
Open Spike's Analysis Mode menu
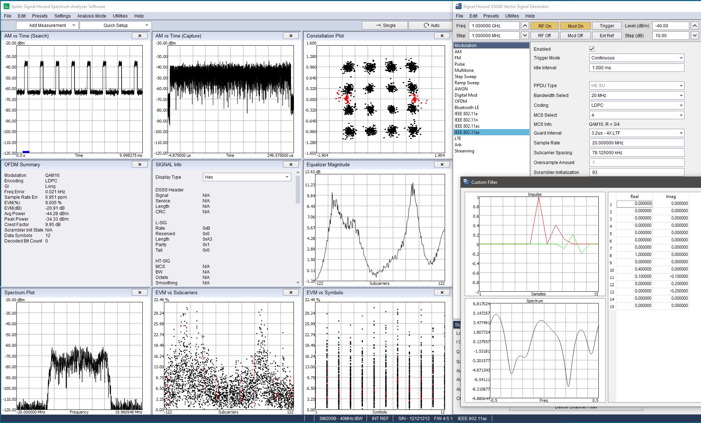click(x=92, y=16)
